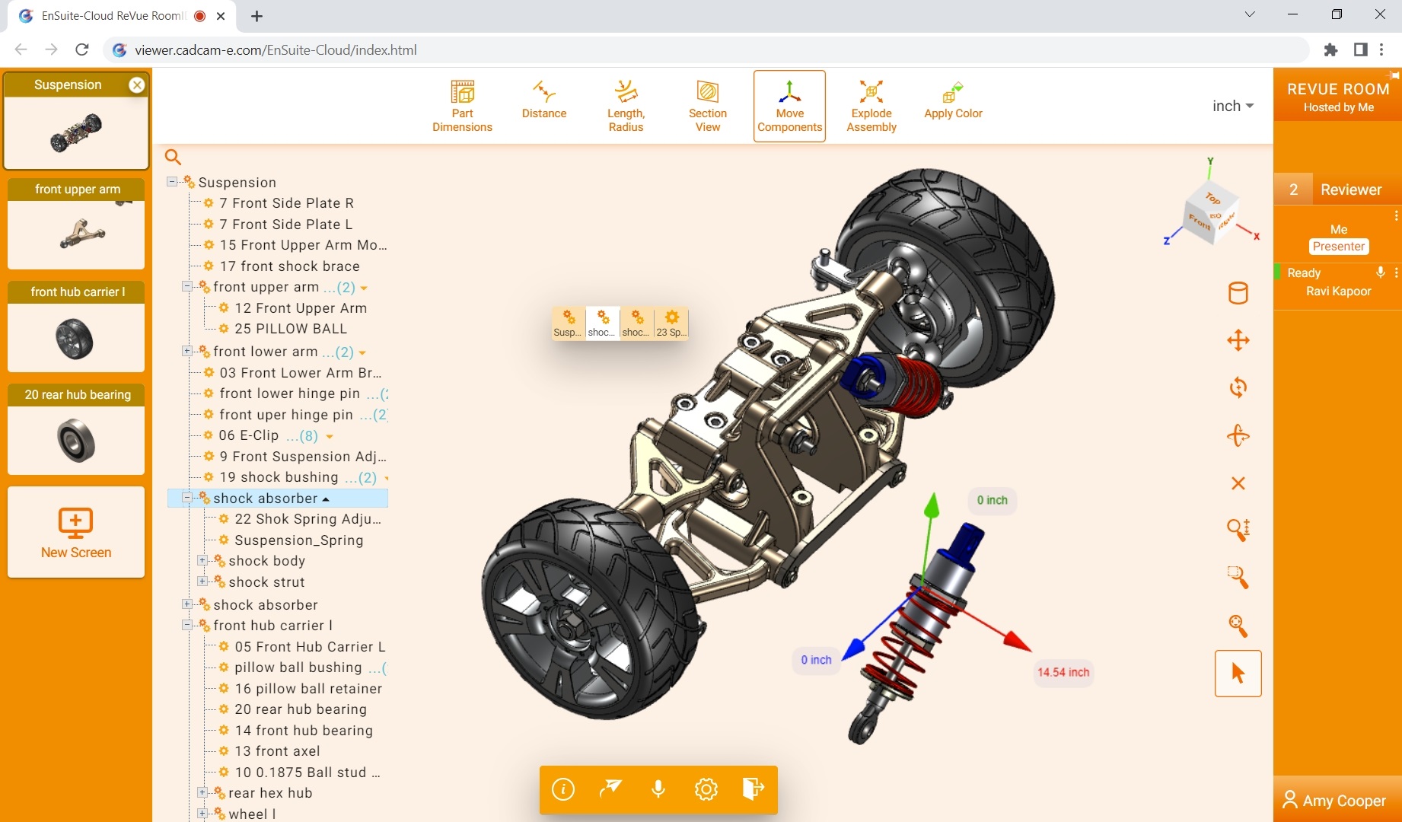This screenshot has width=1402, height=822.
Task: Open the inch units dropdown
Action: tap(1233, 106)
